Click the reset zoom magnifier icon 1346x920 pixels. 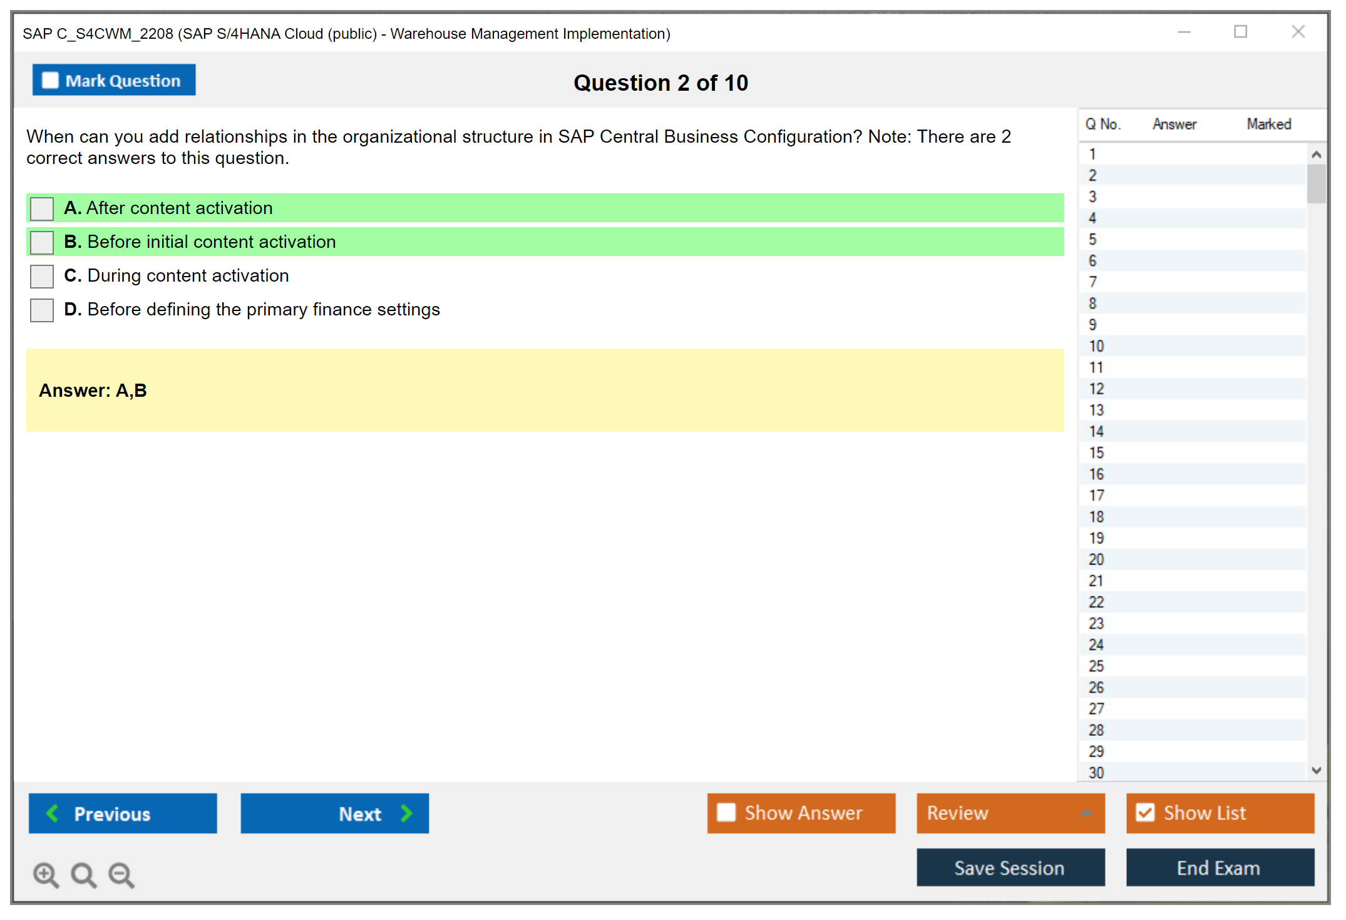tap(83, 874)
